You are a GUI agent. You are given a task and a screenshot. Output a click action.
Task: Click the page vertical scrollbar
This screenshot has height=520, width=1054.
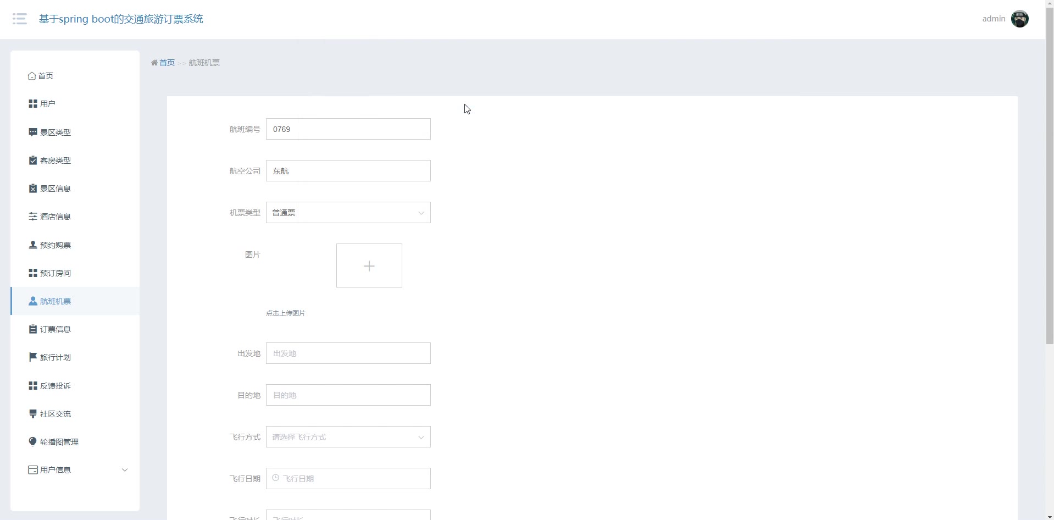pos(1050,176)
